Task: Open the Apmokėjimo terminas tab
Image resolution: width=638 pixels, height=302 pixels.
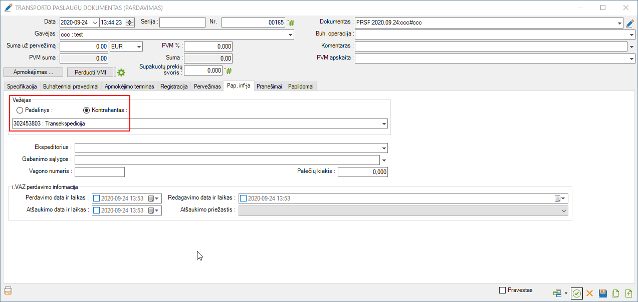Action: pyautogui.click(x=129, y=86)
